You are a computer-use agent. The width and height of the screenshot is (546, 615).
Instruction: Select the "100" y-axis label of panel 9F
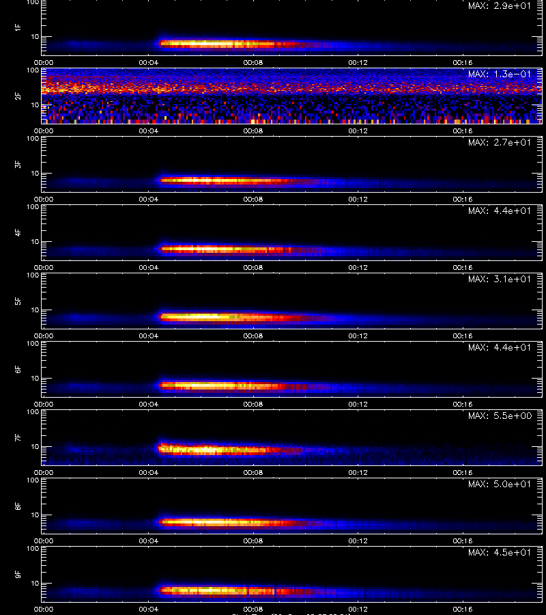pyautogui.click(x=33, y=548)
